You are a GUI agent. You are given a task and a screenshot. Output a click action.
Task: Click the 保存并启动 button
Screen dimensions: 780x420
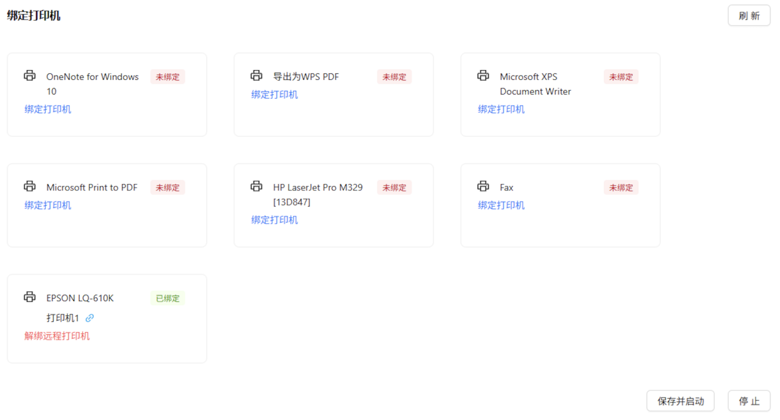coord(681,401)
